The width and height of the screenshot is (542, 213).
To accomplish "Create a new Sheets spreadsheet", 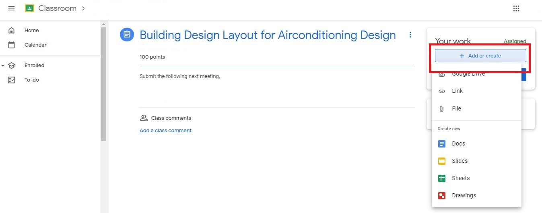I will coord(461,178).
